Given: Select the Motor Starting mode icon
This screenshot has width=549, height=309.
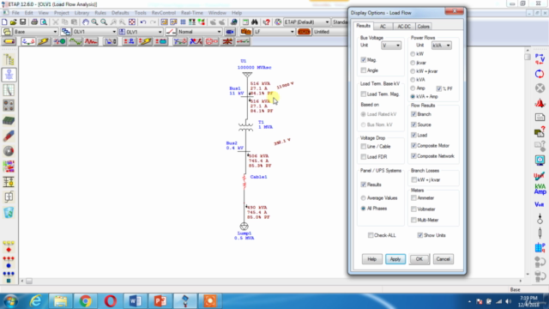Looking at the screenshot, I should (x=59, y=42).
